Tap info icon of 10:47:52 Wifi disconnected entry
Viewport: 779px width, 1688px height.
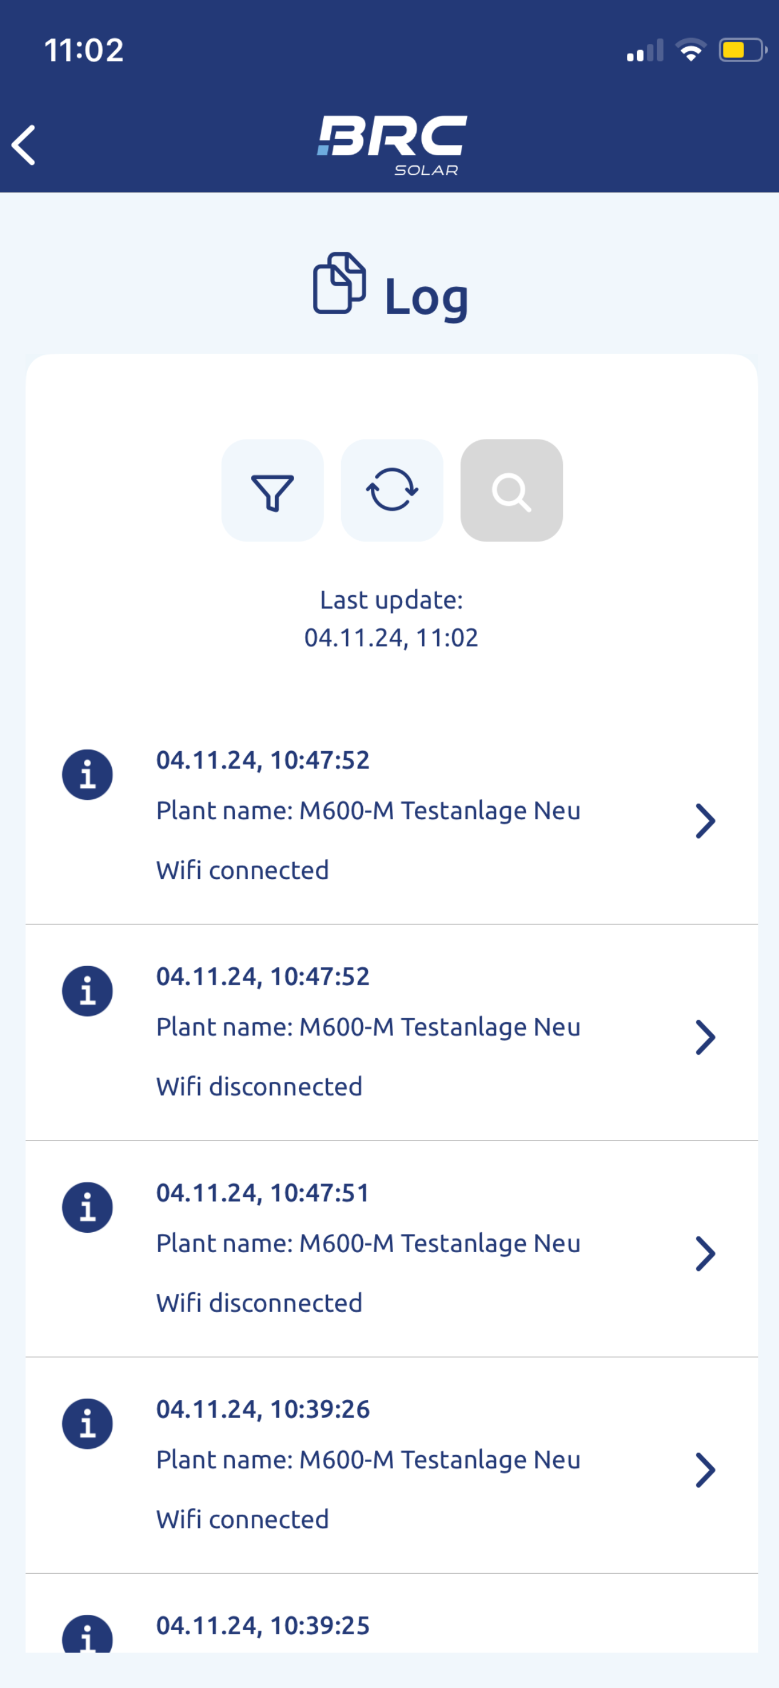[87, 991]
